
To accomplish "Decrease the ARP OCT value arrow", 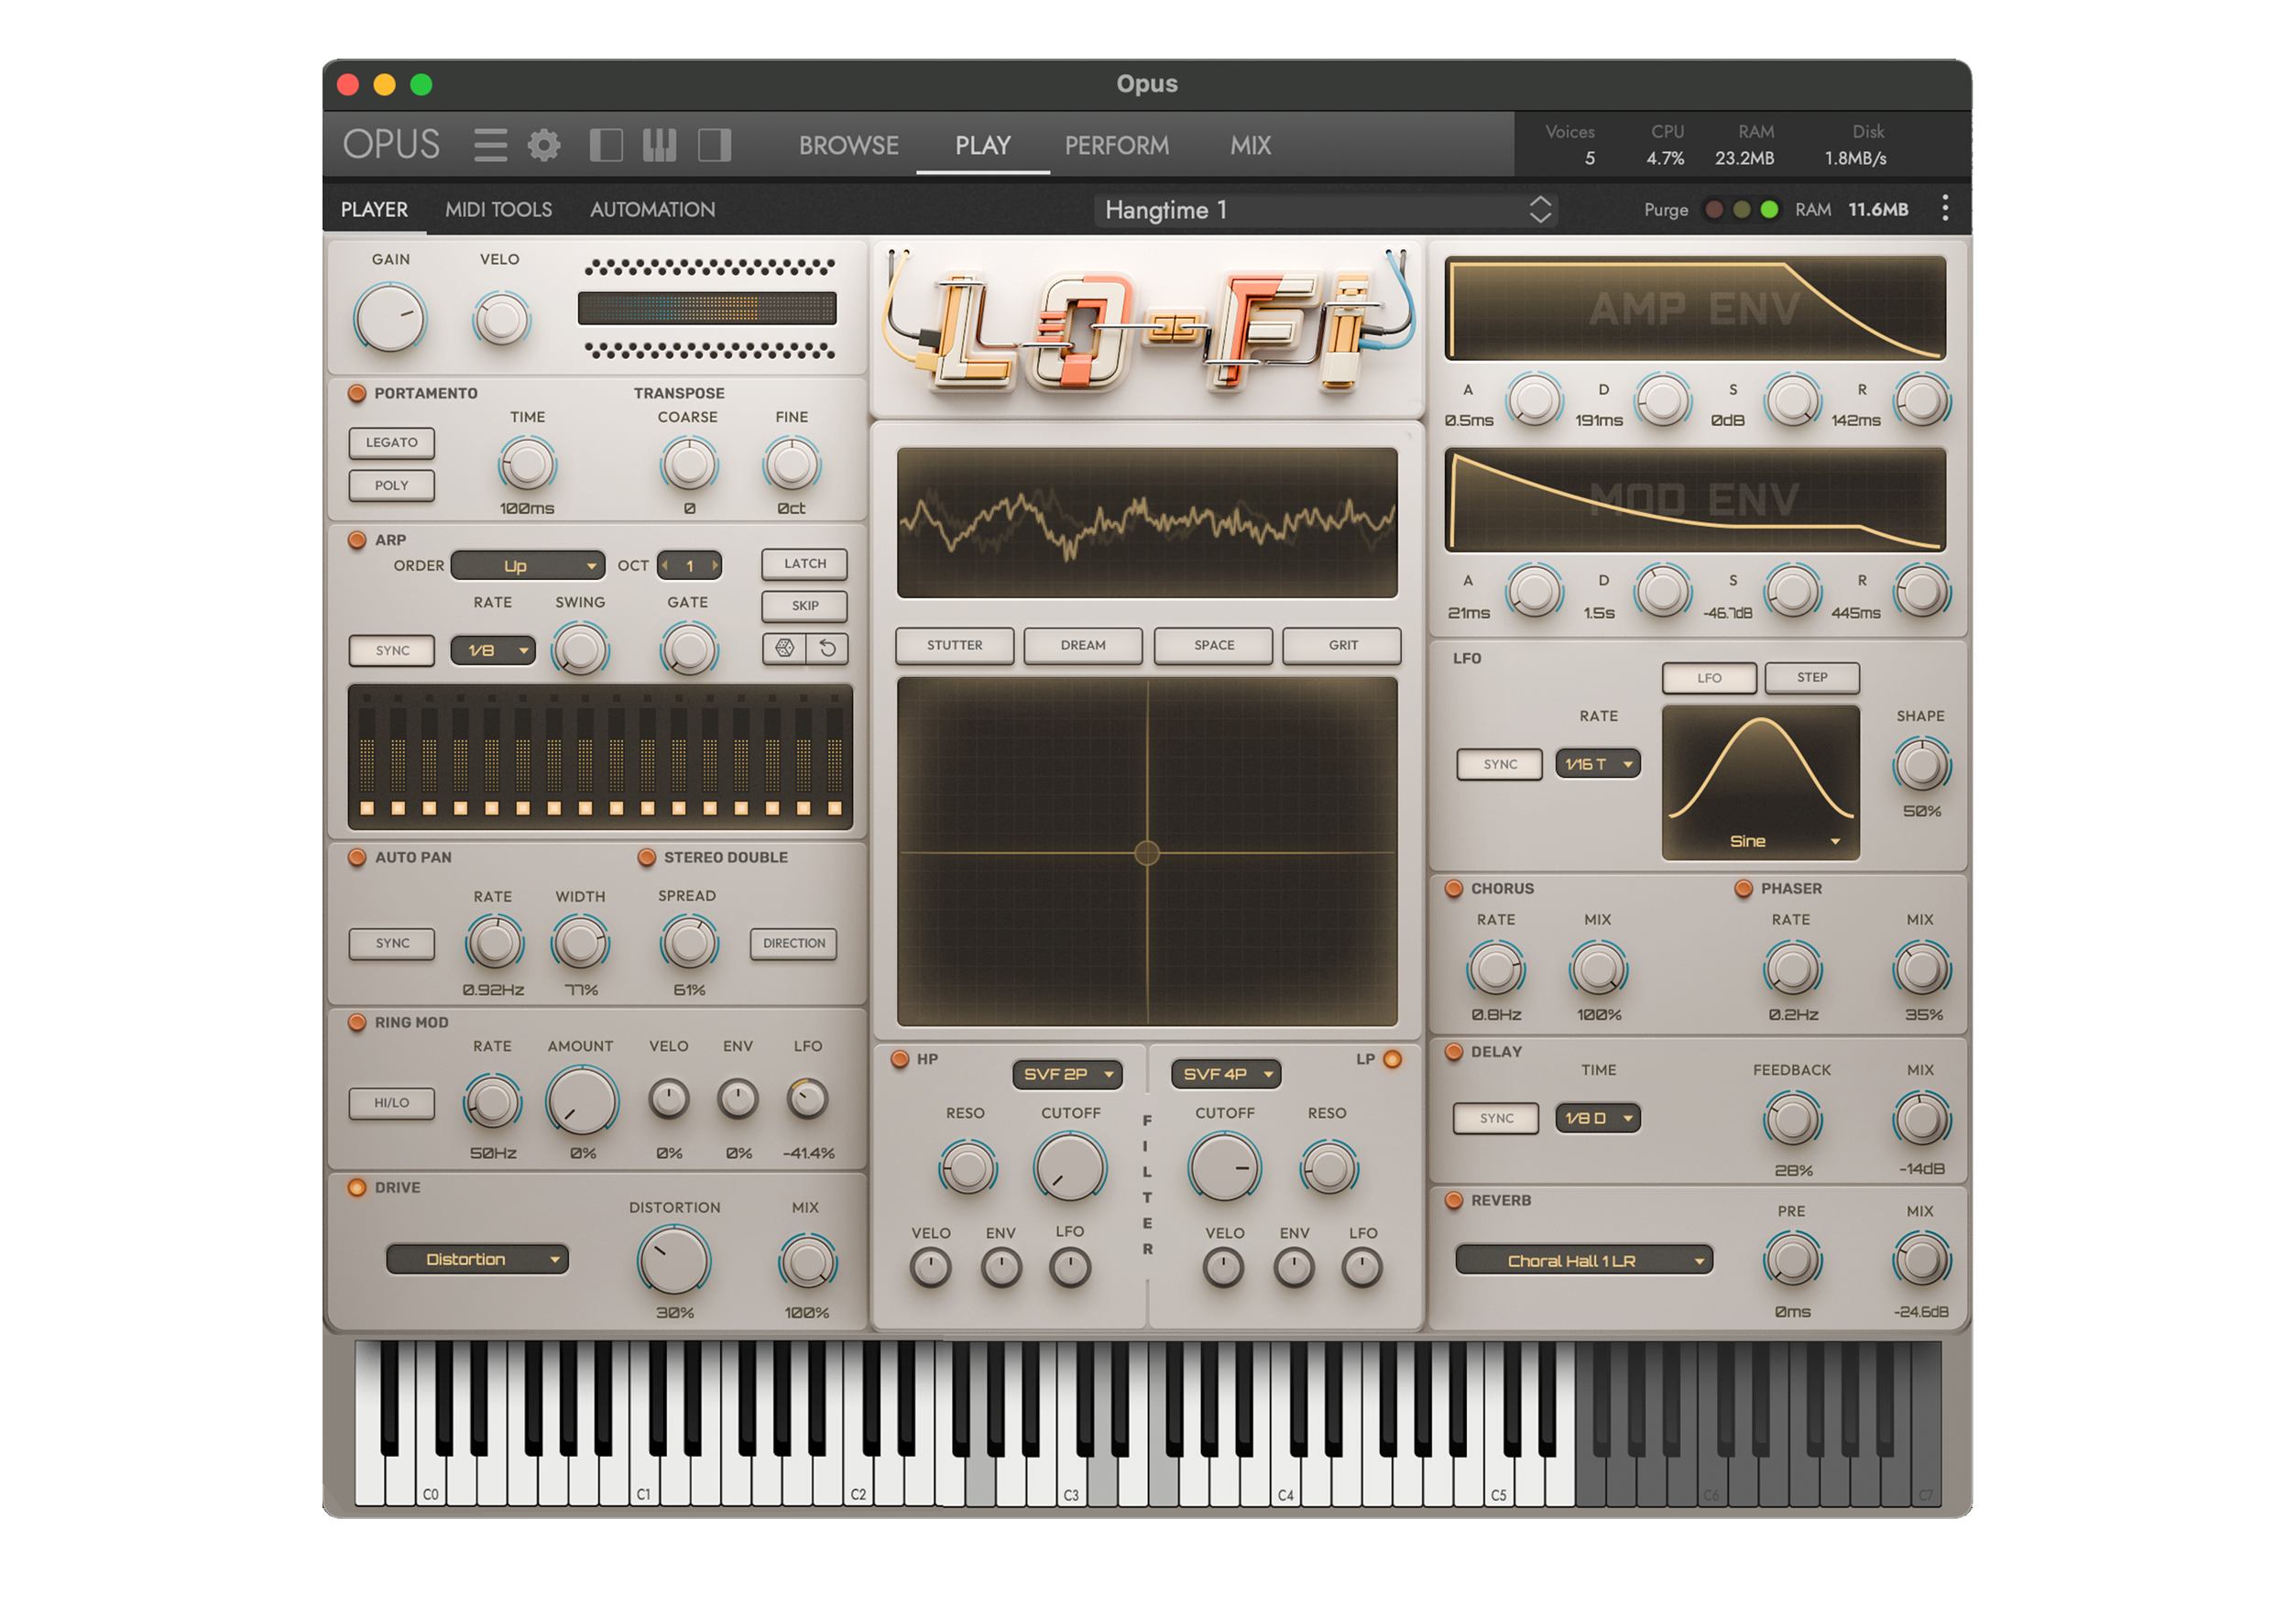I will (665, 565).
